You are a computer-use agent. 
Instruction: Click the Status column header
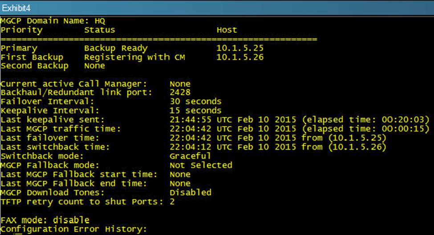coord(99,30)
